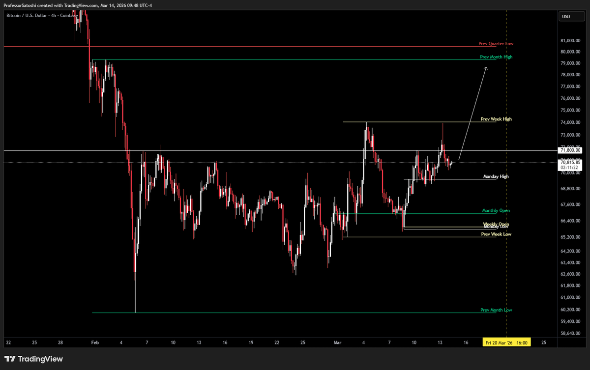Viewport: 590px width, 370px height.
Task: Click the 73,000.00 price axis label
Action: [570, 135]
